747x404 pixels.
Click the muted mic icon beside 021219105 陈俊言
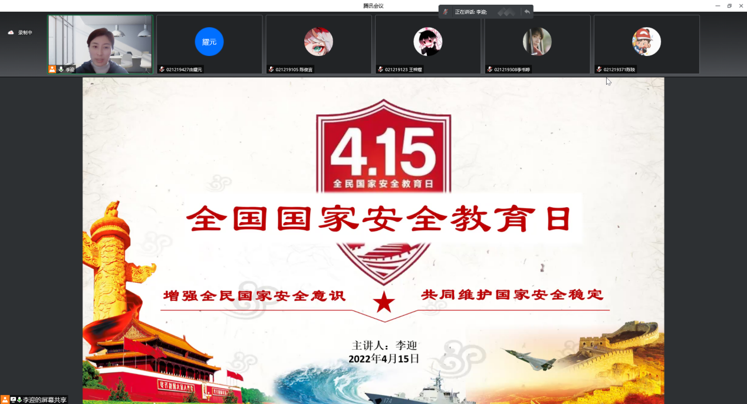click(x=271, y=69)
